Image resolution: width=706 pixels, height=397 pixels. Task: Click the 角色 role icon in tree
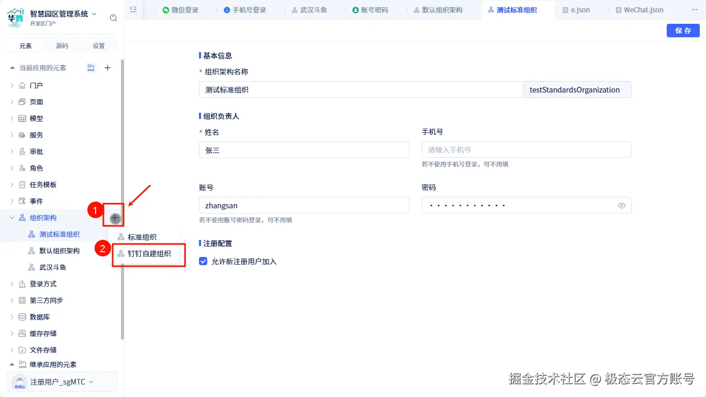(x=22, y=168)
